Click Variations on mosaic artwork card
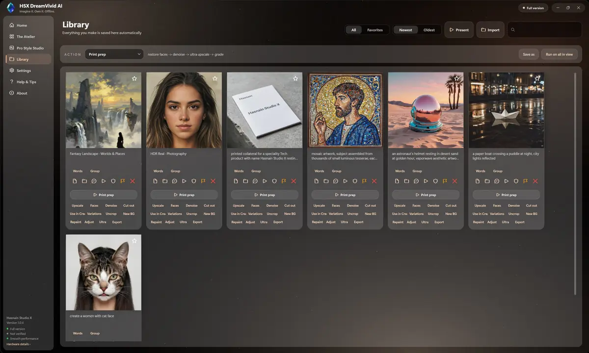This screenshot has width=589, height=353. pos(336,214)
